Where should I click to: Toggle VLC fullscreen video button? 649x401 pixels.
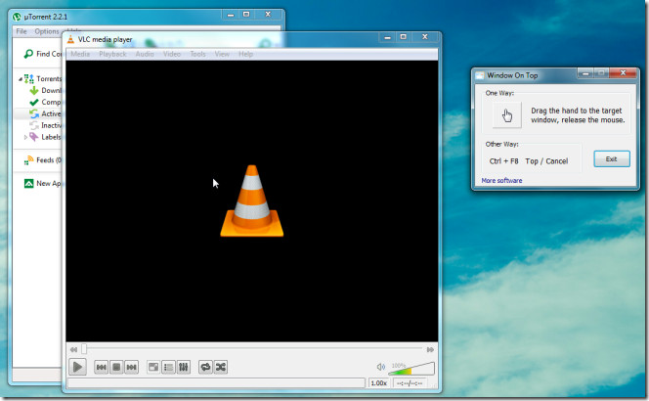point(153,367)
